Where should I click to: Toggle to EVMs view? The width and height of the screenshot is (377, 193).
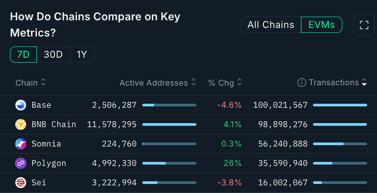[321, 25]
